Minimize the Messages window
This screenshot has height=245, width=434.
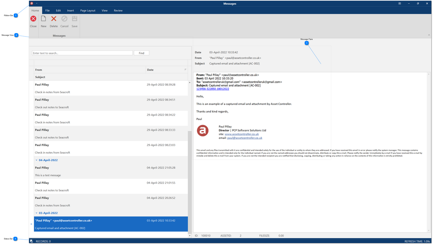point(409,3)
